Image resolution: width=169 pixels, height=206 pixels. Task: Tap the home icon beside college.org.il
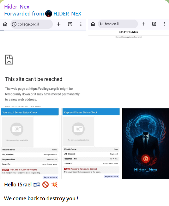tap(5, 24)
